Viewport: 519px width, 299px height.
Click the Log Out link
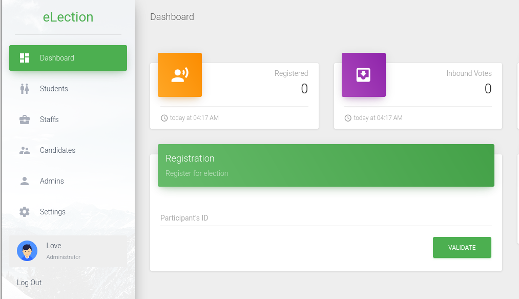click(x=29, y=283)
